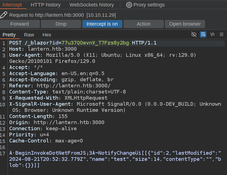Switch to the HTTP history tab
The height and width of the screenshot is (175, 227).
tap(46, 5)
